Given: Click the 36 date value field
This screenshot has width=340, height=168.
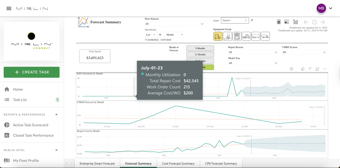Looking at the screenshot, I should (x=160, y=35).
